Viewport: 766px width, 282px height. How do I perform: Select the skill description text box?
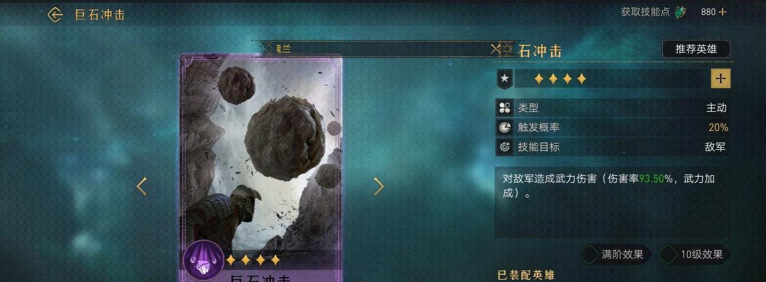(x=612, y=202)
